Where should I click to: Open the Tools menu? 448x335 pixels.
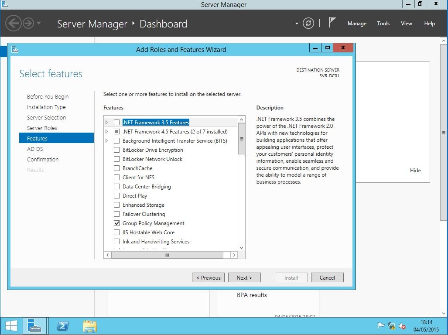(x=383, y=24)
